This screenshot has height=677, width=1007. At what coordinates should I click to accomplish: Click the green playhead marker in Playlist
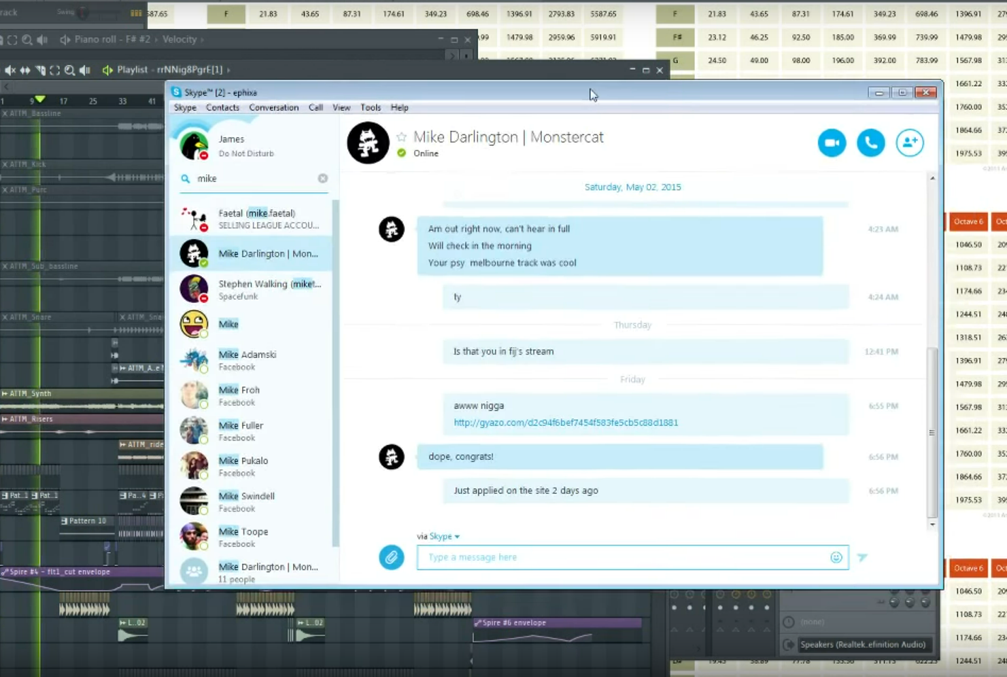40,99
